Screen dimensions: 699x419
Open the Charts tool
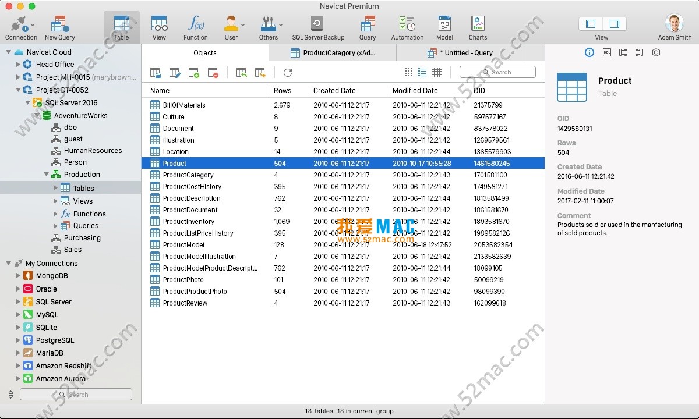click(478, 28)
